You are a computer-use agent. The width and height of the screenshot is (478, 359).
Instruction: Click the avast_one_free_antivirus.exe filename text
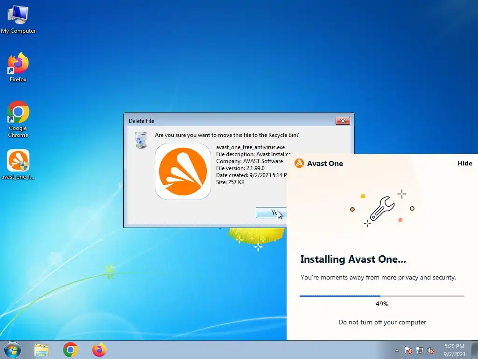click(x=250, y=147)
